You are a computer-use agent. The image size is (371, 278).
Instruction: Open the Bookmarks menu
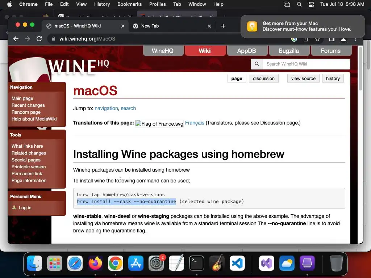[x=129, y=4]
